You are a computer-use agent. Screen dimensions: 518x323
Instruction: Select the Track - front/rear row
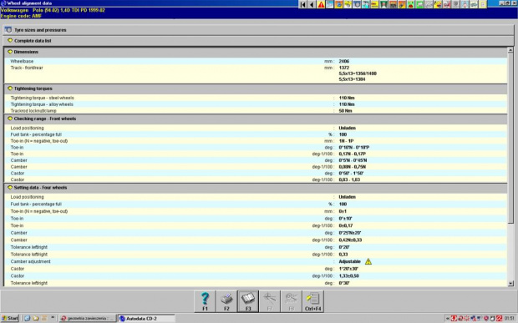256,73
